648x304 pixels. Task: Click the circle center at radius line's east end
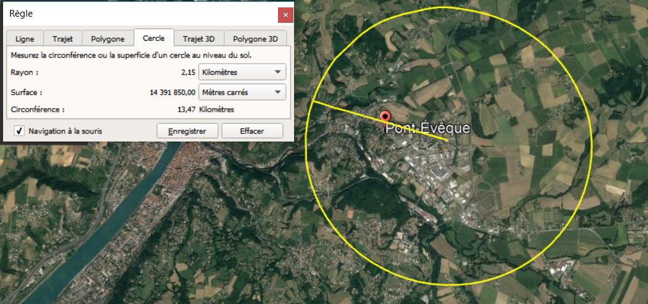(448, 141)
